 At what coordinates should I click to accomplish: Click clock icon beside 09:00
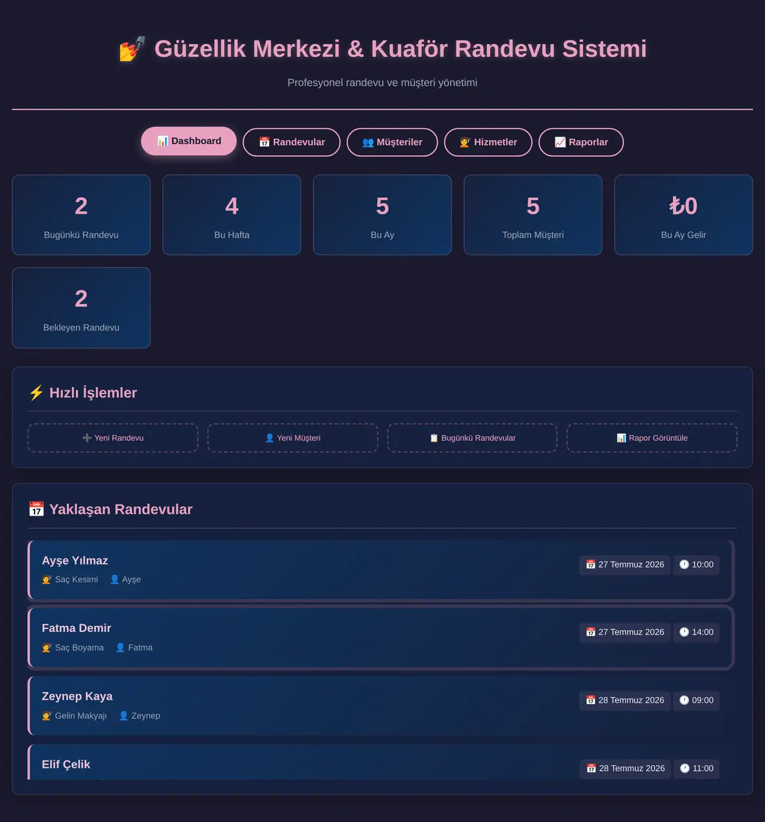[x=684, y=700]
